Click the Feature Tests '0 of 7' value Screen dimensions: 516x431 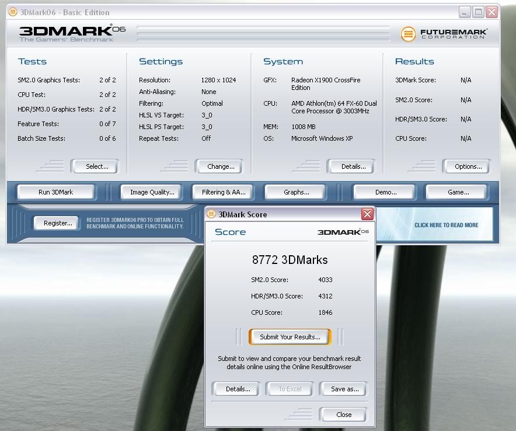107,124
